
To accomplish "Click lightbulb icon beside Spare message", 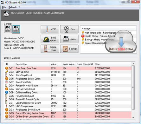I will click(83, 43).
